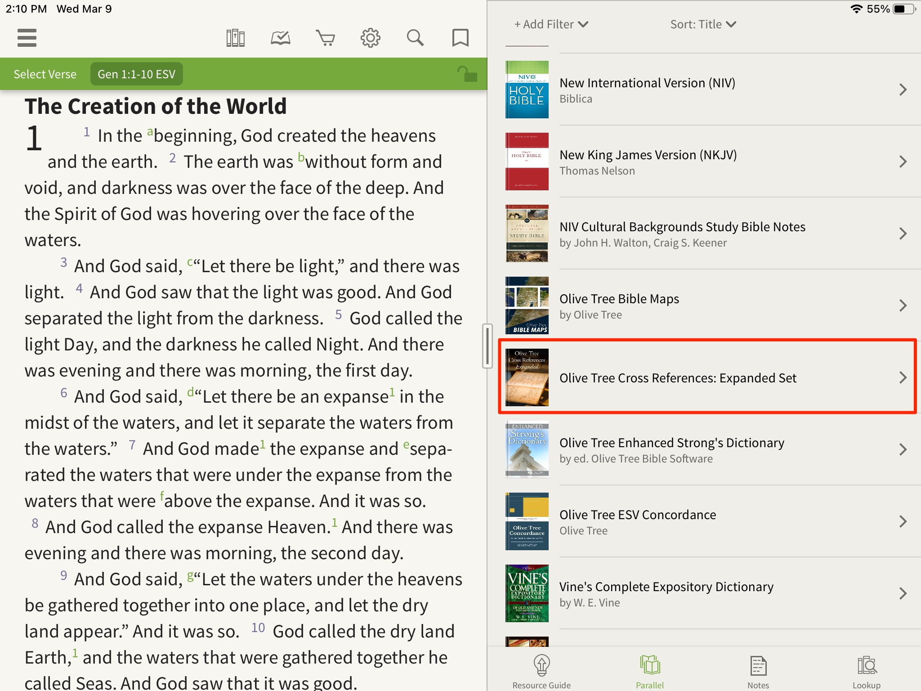Viewport: 921px width, 691px height.
Task: Open New International Version chevron
Action: tap(903, 90)
